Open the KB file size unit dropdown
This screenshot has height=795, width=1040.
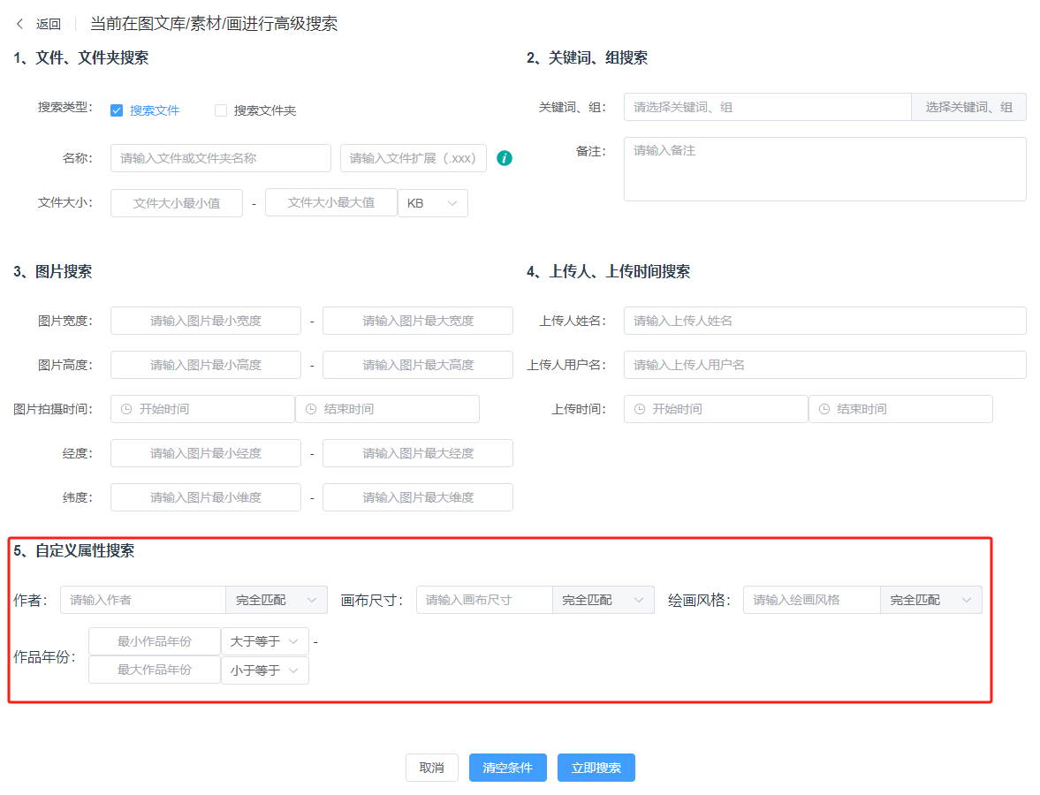[432, 203]
